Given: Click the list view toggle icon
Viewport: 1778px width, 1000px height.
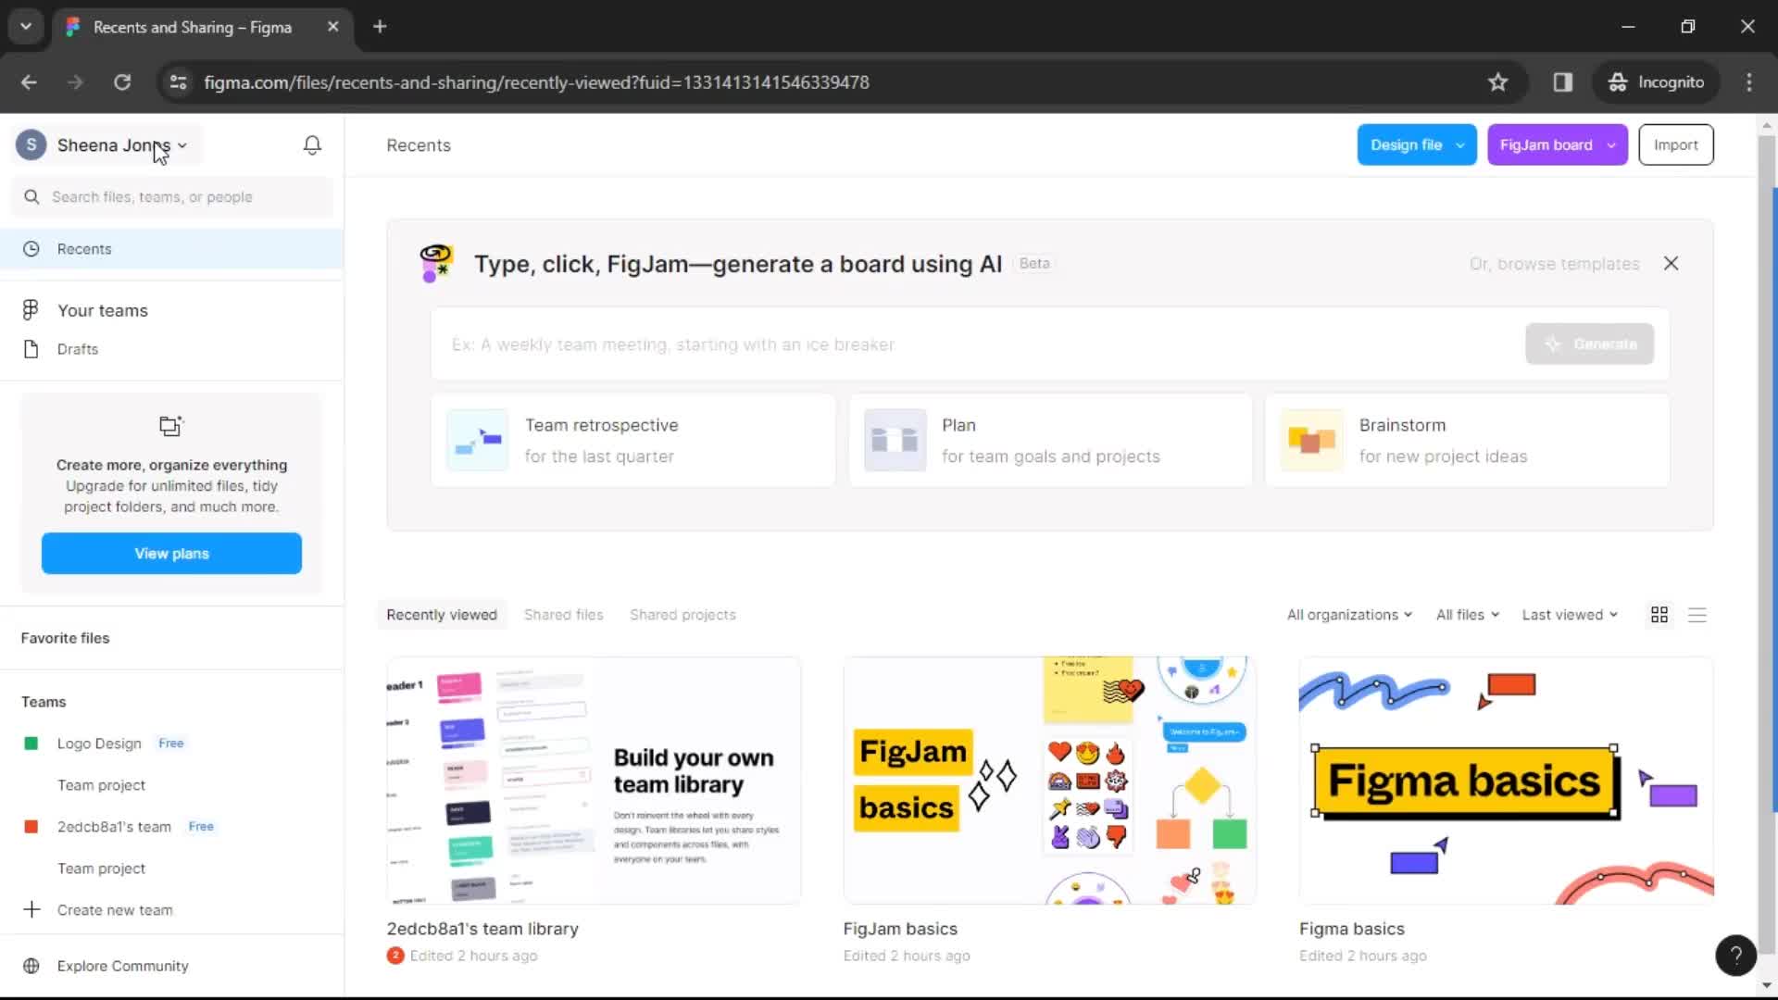Looking at the screenshot, I should 1697,614.
